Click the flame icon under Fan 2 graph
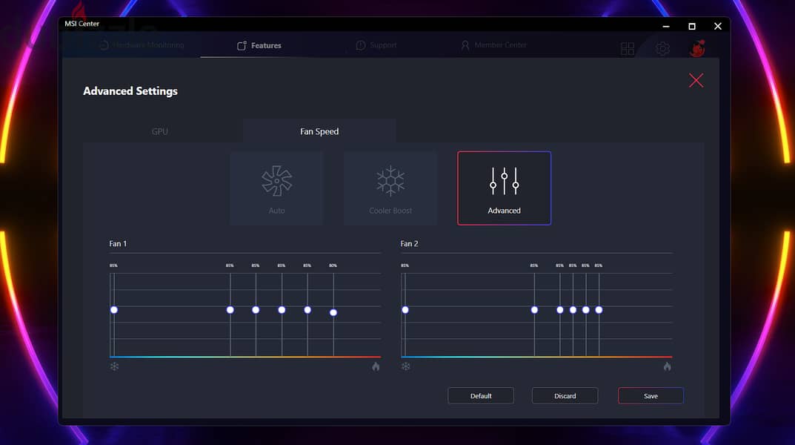This screenshot has width=795, height=445. [x=668, y=366]
